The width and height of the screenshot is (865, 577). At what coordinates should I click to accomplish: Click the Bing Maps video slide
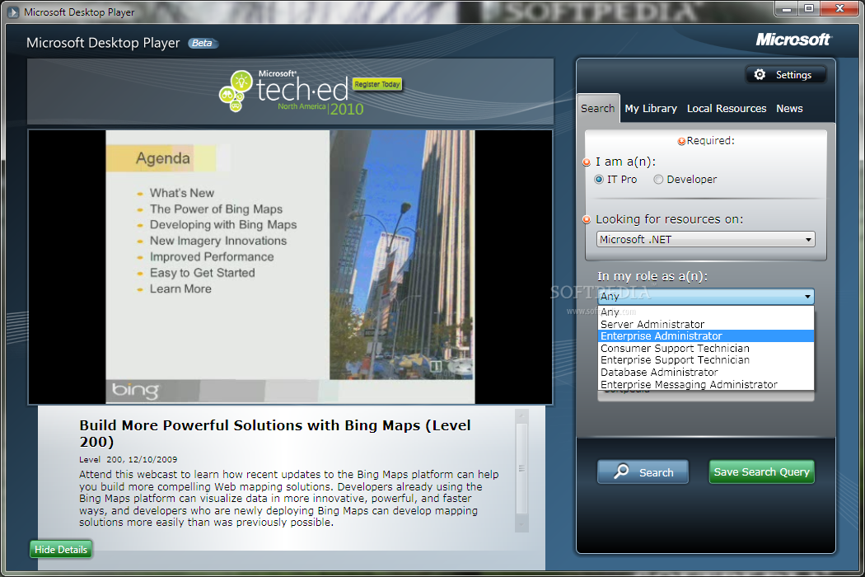(x=290, y=267)
